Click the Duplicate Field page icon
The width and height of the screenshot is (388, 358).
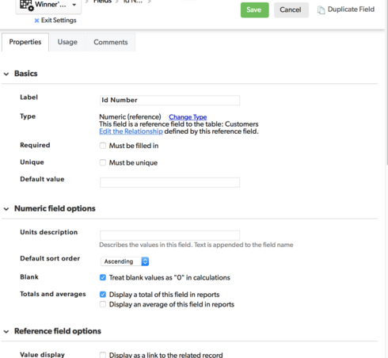[321, 10]
